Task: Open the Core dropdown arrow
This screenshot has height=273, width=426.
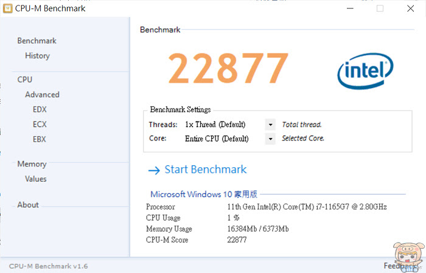Action: coord(270,139)
